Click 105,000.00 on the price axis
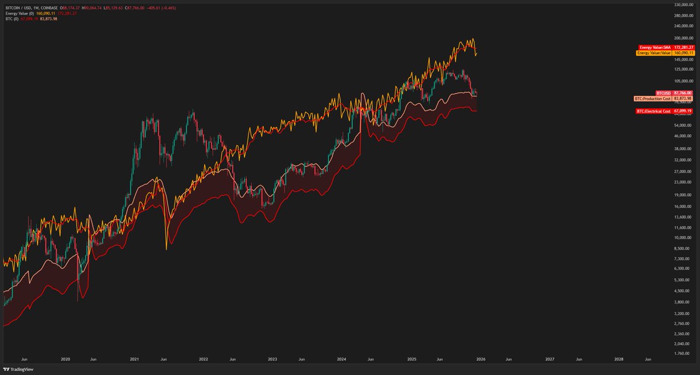 point(684,82)
